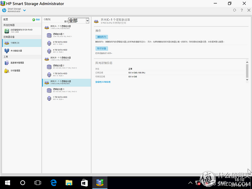
Task: Select 逻辑驱动器 2 logical drive
Action: (x=66, y=66)
